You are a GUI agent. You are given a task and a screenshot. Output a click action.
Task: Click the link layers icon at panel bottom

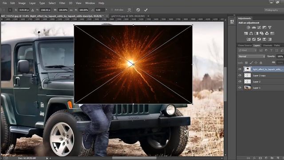(x=248, y=158)
